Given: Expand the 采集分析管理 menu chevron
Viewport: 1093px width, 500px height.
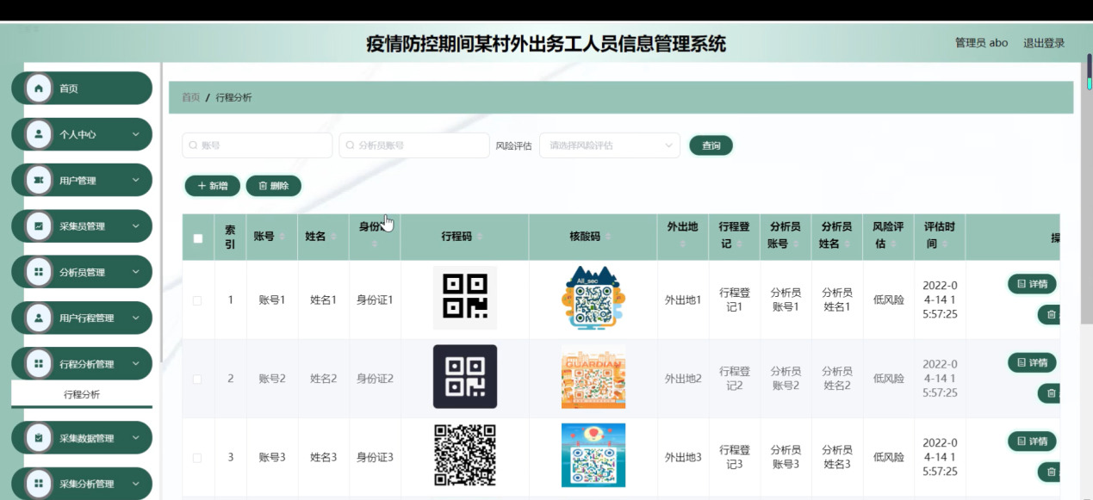Looking at the screenshot, I should point(135,484).
